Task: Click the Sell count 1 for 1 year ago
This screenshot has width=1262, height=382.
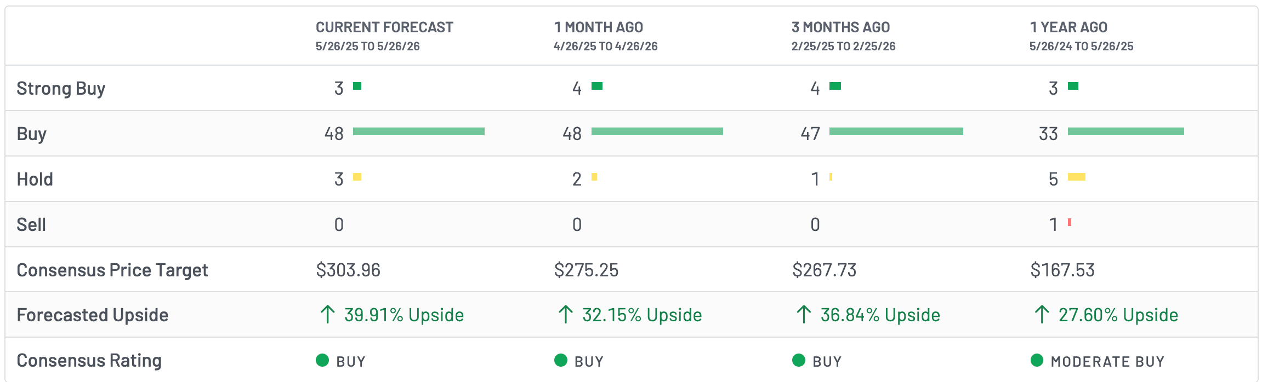Action: (x=1053, y=224)
